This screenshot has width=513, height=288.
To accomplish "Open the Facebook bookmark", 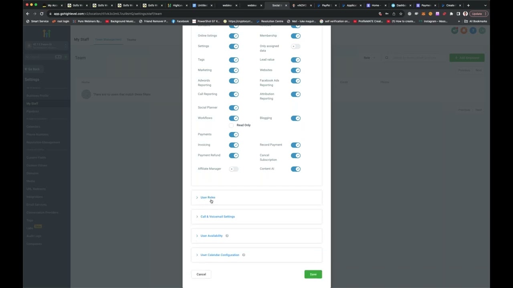I will 180,21.
